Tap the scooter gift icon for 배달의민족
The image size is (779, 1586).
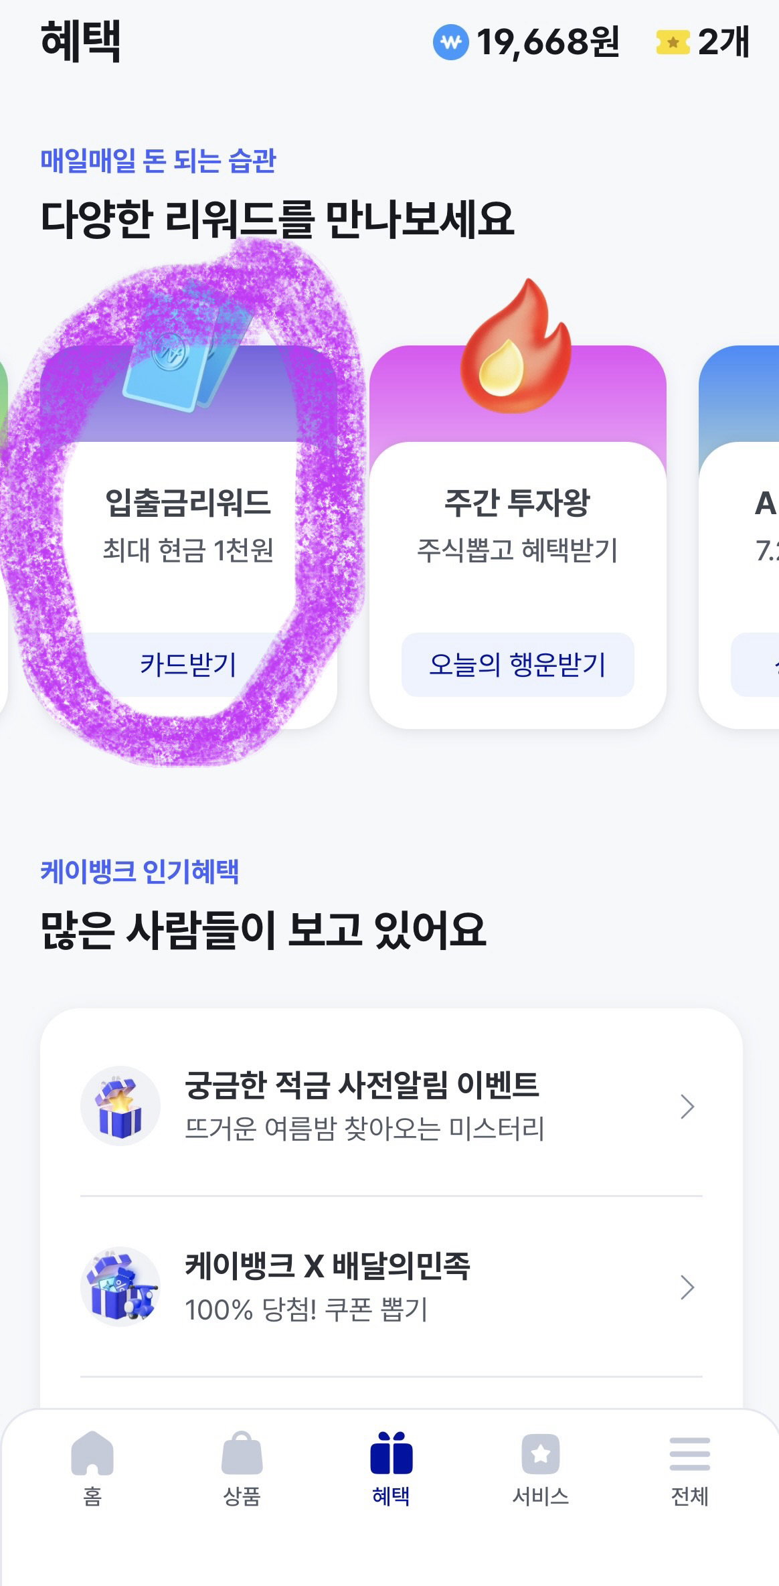(120, 1287)
